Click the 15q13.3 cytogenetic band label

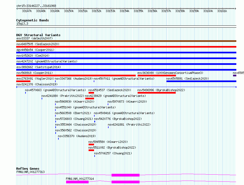[x=22, y=24]
